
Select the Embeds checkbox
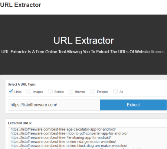coord(93,91)
